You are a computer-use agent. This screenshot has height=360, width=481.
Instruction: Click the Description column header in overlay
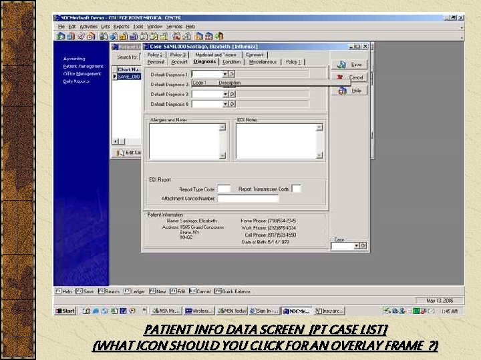tap(229, 83)
